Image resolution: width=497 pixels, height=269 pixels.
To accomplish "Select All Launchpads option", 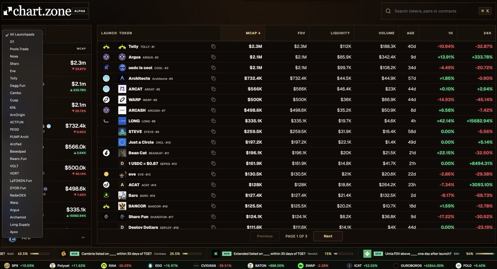I will click(x=22, y=34).
